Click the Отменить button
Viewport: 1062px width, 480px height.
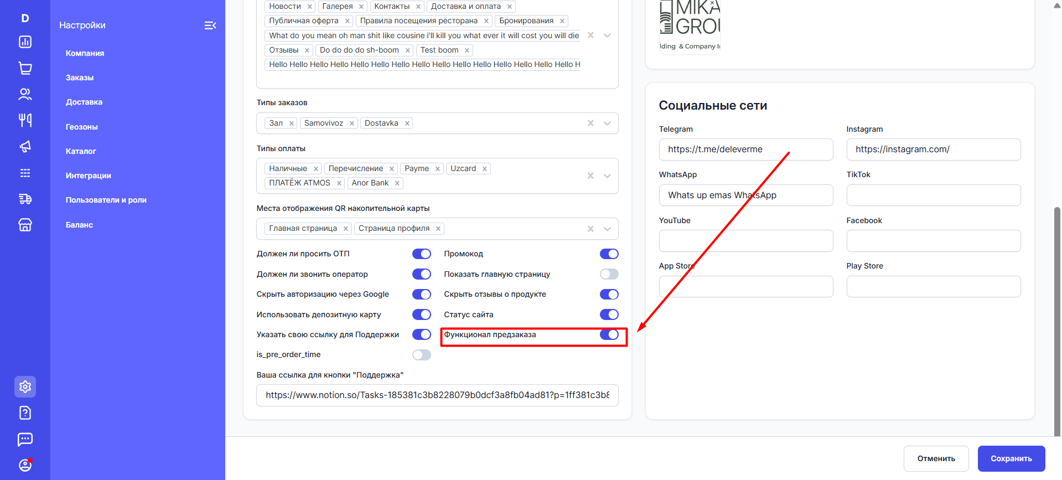936,458
